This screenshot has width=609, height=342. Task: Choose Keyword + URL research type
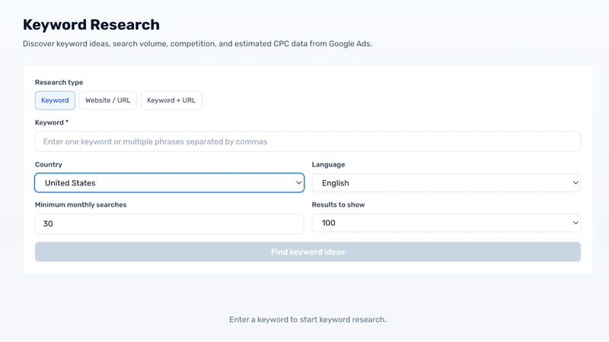coord(171,100)
